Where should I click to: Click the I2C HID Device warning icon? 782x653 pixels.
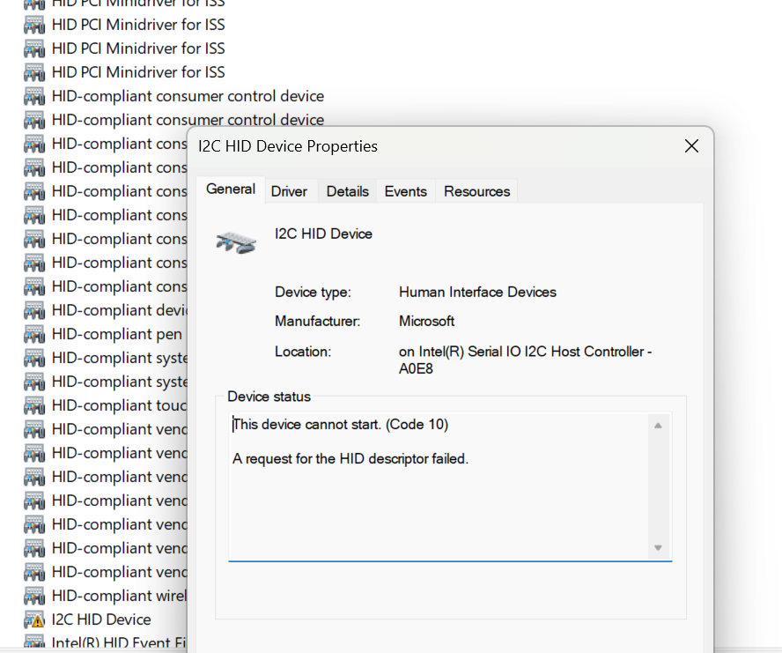34,620
